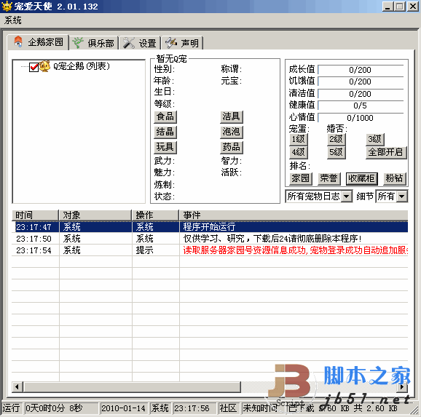Toggle the Q宠企鹅 (列表) checkbox
This screenshot has width=421, height=417.
34,67
